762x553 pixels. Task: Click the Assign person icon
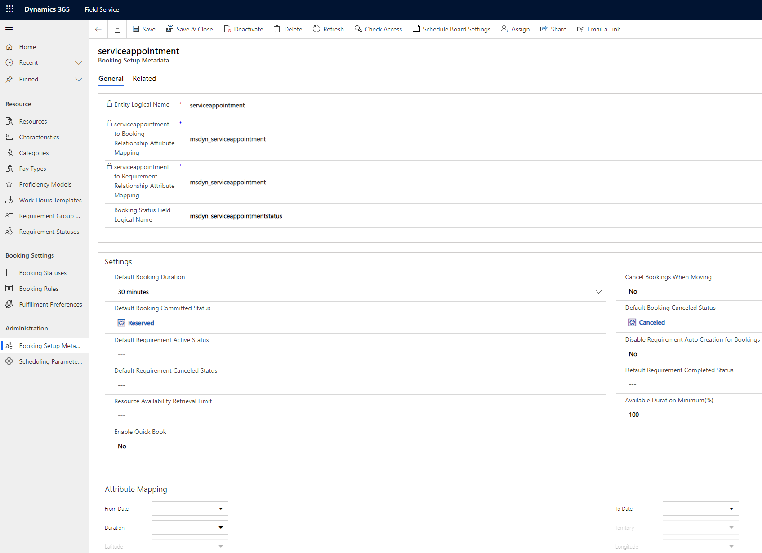coord(505,29)
